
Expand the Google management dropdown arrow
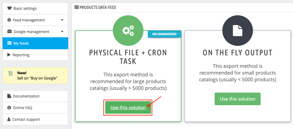point(62,31)
